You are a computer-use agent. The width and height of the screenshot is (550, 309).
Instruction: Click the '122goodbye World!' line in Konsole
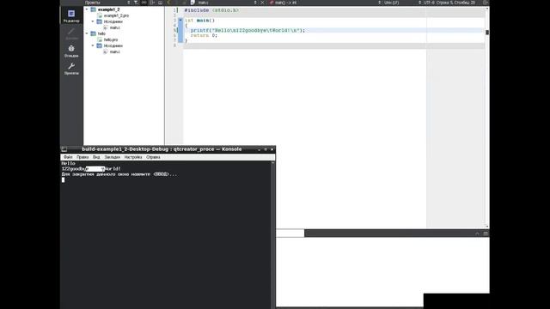coord(91,169)
